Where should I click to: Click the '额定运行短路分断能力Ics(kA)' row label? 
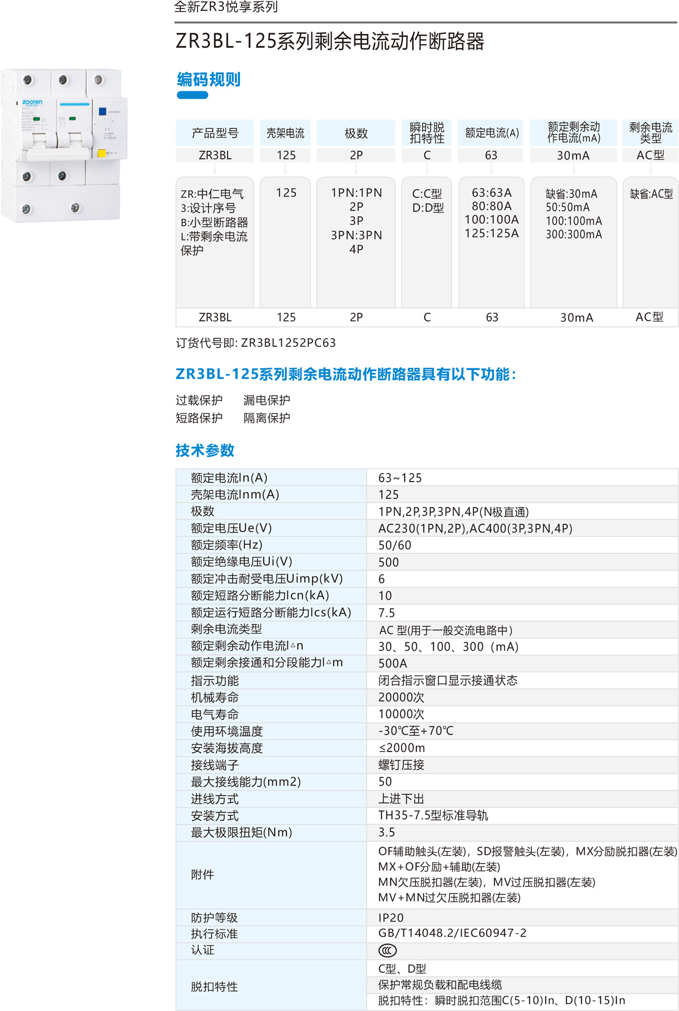(x=271, y=612)
